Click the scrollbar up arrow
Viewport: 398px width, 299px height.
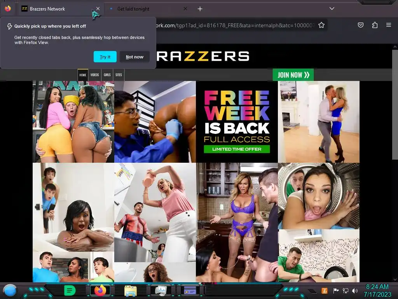[395, 47]
